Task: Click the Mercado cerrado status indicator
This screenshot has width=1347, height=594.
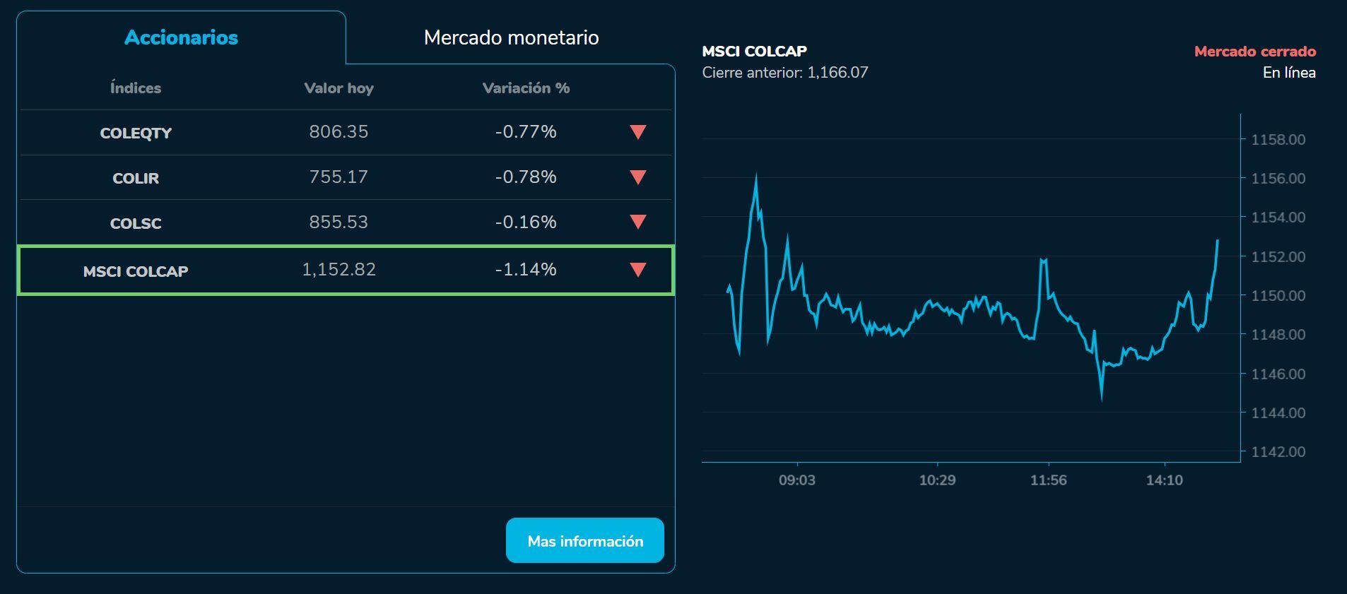Action: [1254, 51]
